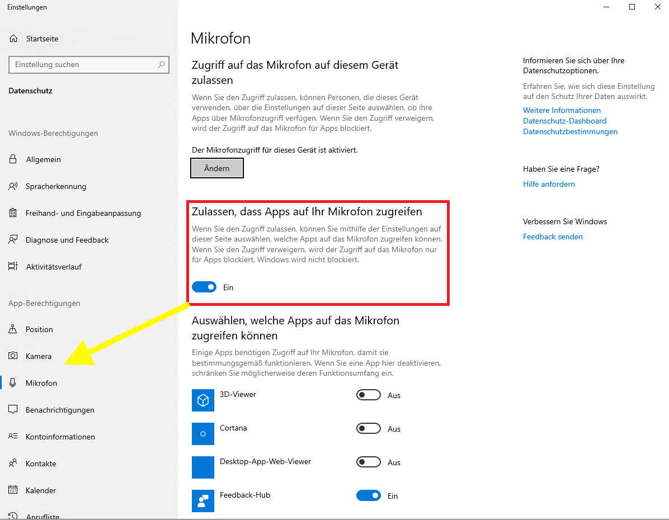Image resolution: width=669 pixels, height=520 pixels.
Task: Click the Feedback-Hub app icon
Action: [203, 501]
